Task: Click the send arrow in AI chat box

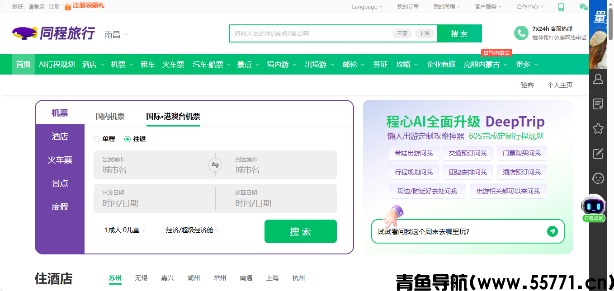Action: point(552,231)
